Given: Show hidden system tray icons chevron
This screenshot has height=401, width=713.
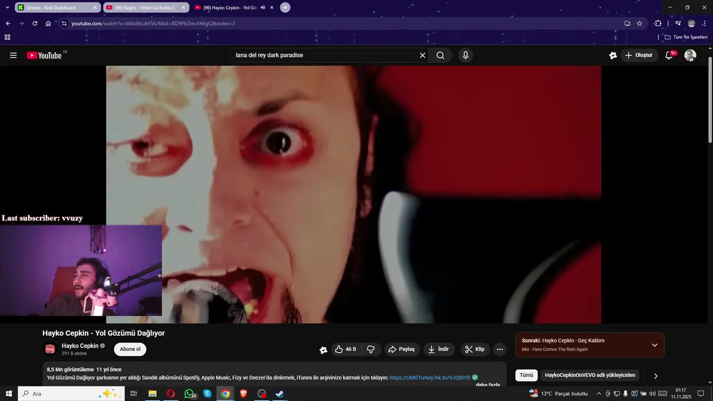Looking at the screenshot, I should [x=599, y=394].
